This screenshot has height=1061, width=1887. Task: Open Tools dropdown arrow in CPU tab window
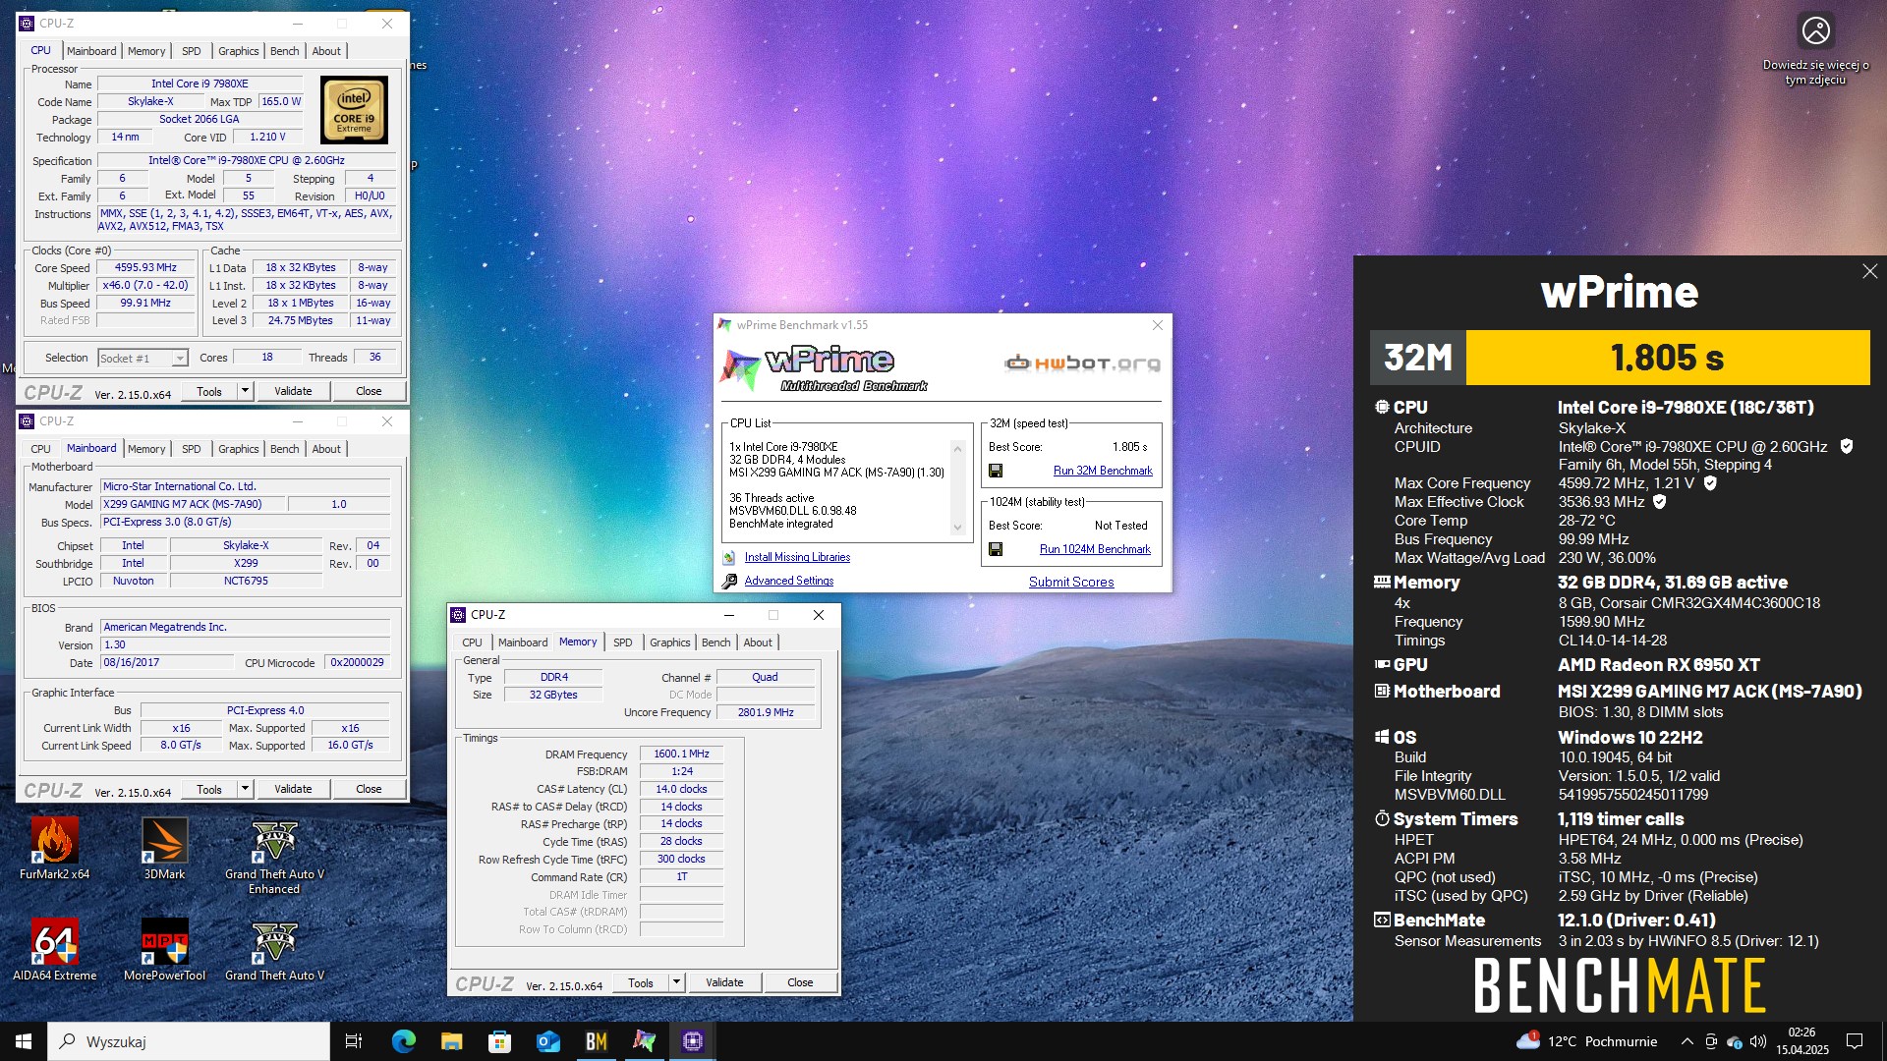[245, 391]
